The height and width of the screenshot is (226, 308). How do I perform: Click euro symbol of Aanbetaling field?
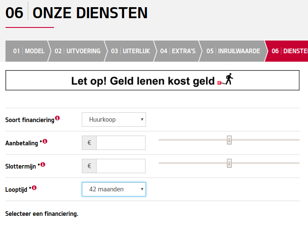(89, 143)
